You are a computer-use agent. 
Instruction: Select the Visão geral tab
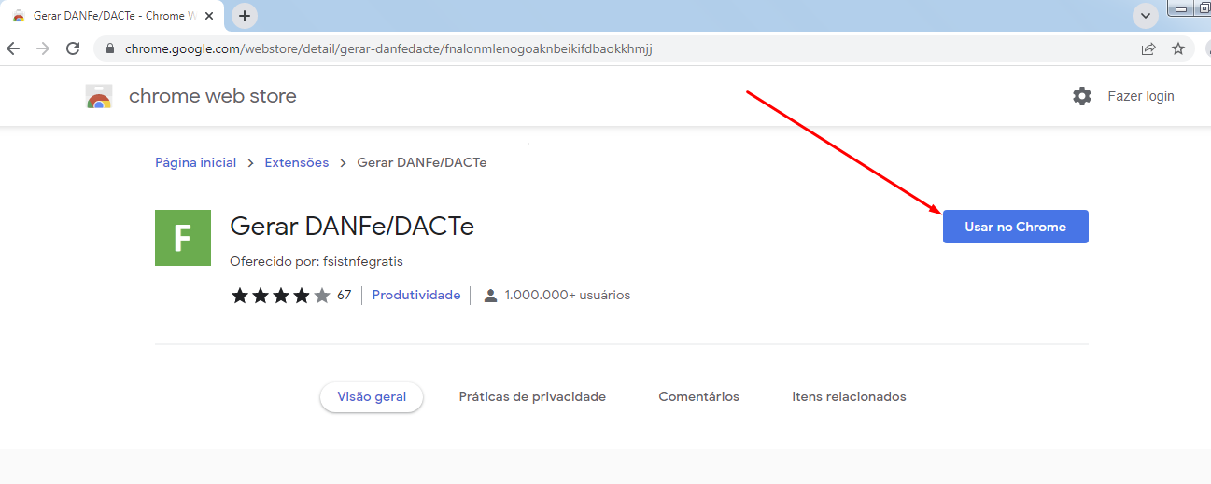pyautogui.click(x=372, y=396)
